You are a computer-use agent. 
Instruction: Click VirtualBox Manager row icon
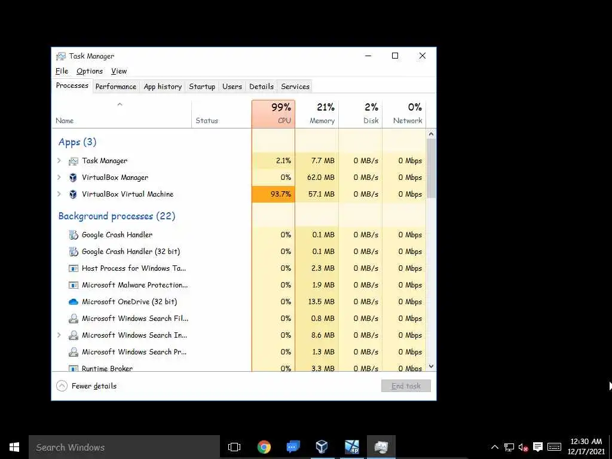(73, 178)
